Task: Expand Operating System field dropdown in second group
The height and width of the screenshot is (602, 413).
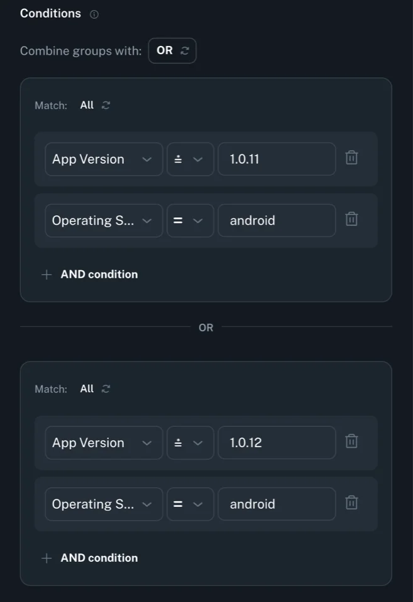Action: (104, 504)
